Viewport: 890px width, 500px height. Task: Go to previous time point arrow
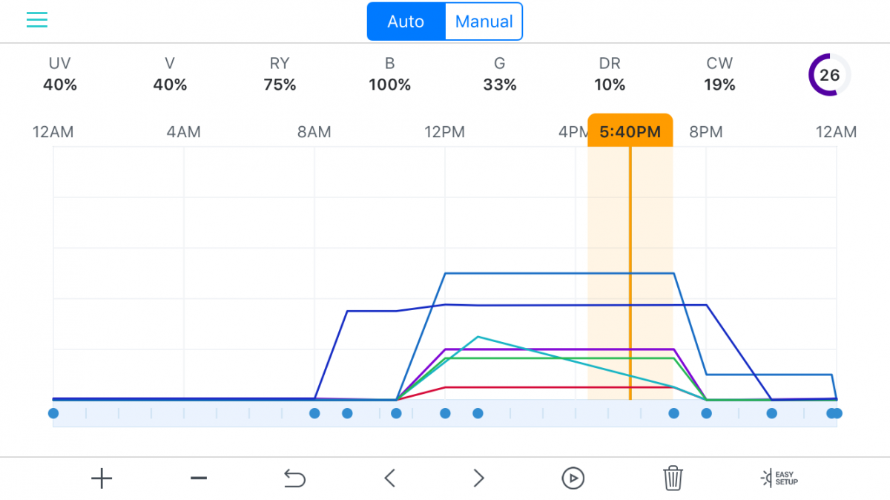coord(389,478)
